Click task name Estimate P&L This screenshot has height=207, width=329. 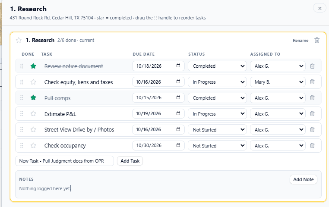(x=60, y=114)
